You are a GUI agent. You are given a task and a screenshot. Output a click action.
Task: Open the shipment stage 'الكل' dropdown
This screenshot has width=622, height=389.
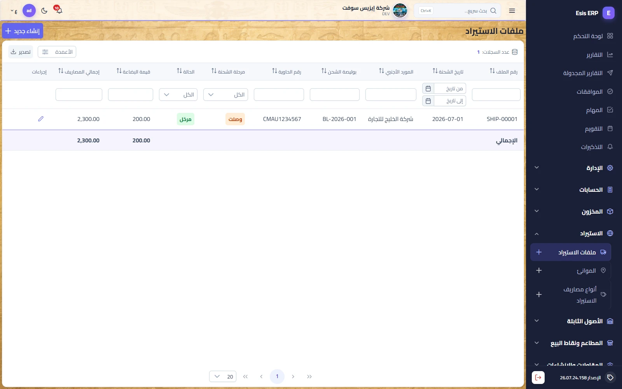(x=226, y=95)
